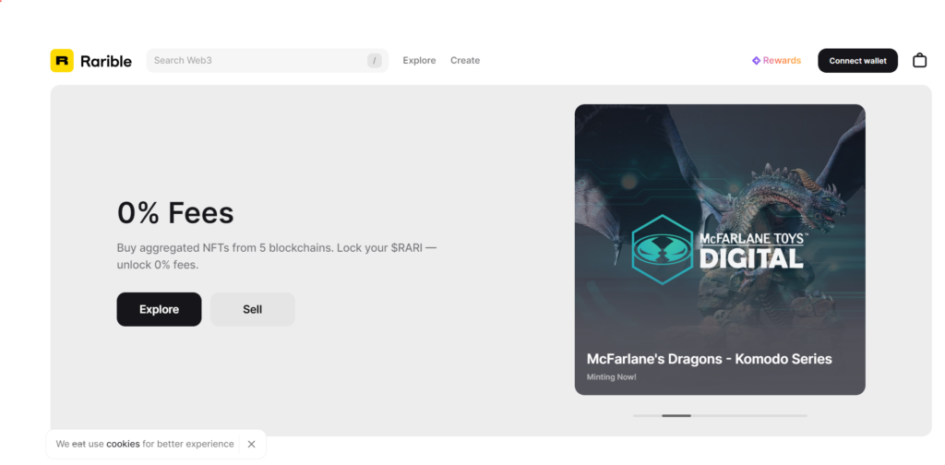Click the Connect wallet button
Screen dimensions: 945x465
pyautogui.click(x=857, y=61)
